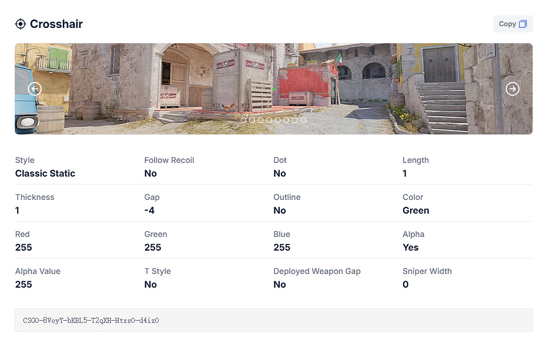
Task: Select the second carousel dot
Action: (252, 120)
